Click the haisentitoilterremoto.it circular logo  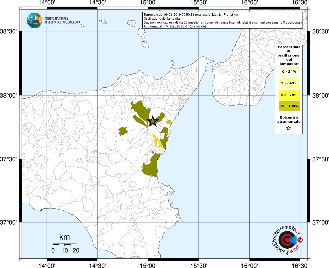286,240
